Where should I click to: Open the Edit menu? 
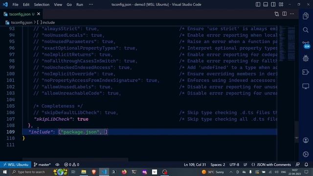pos(26,4)
